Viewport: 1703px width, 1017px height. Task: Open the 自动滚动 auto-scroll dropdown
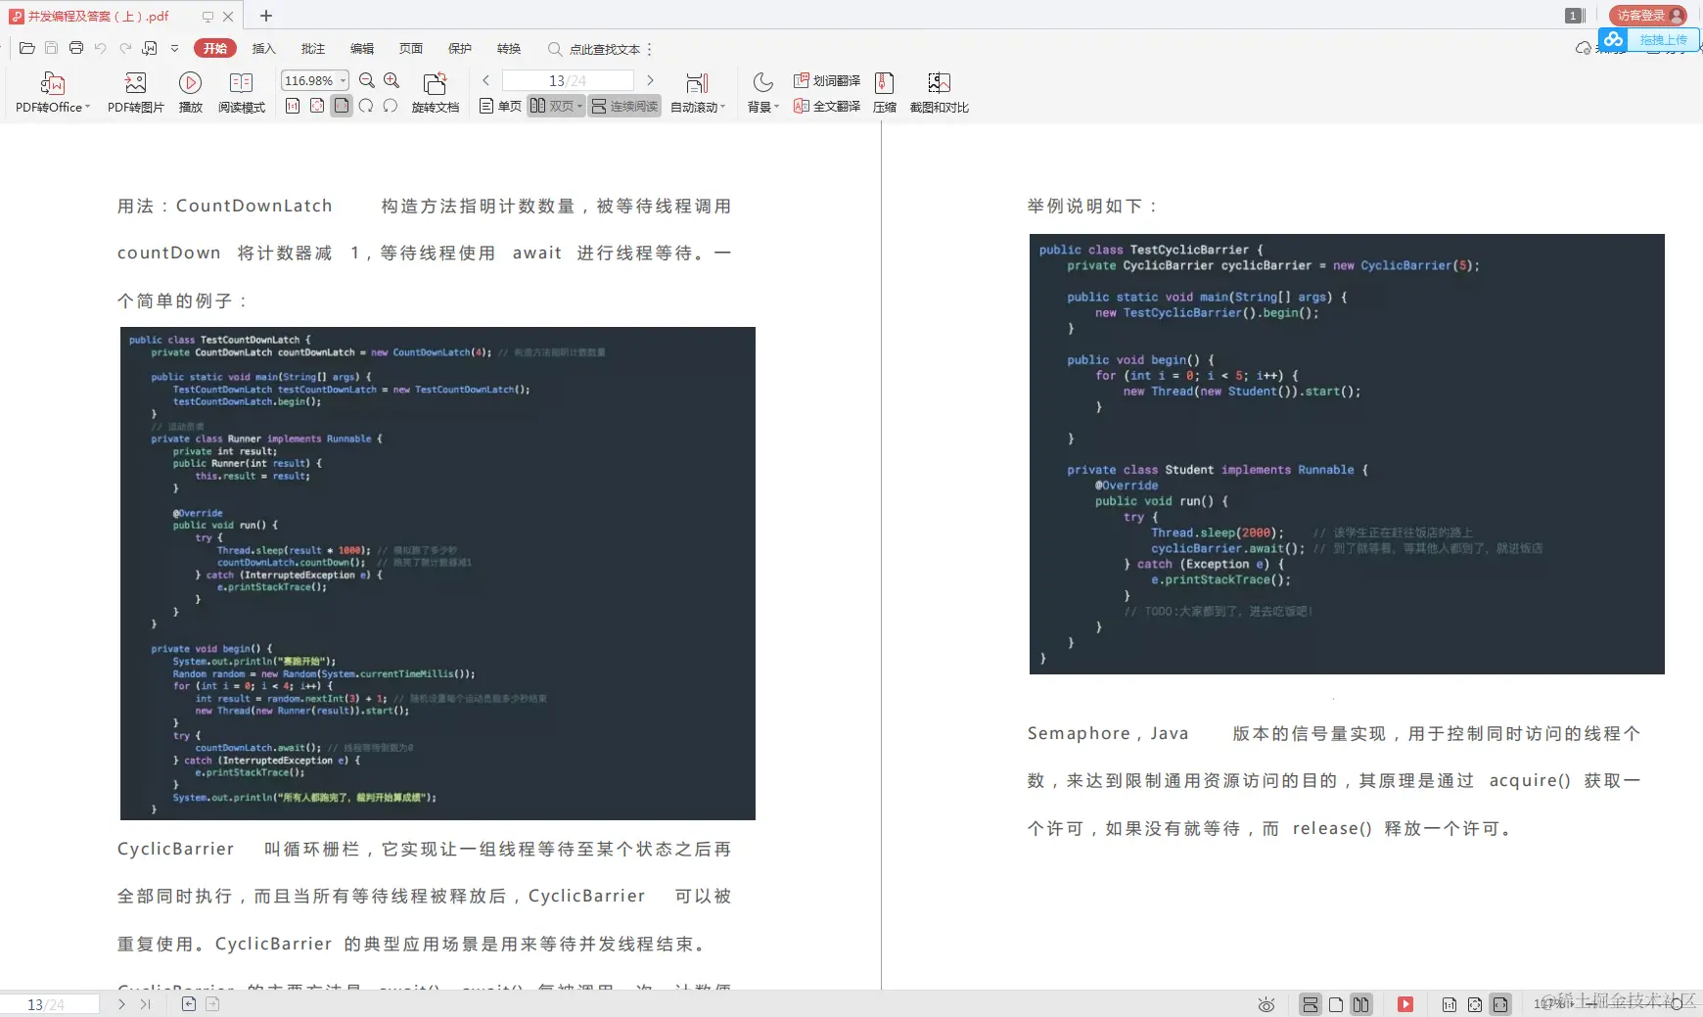pyautogui.click(x=698, y=107)
